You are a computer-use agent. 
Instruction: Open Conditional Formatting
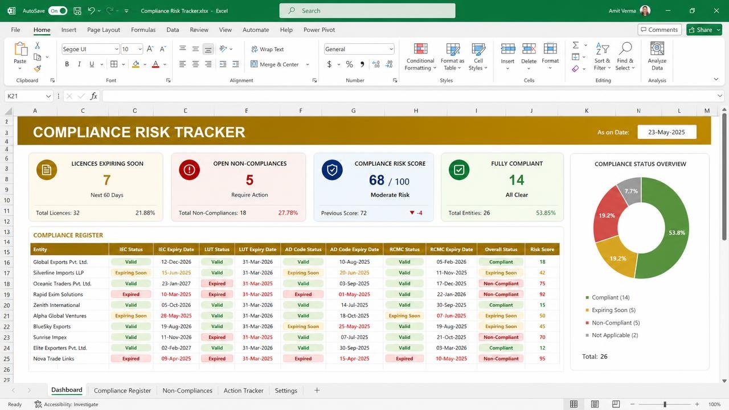click(x=420, y=57)
